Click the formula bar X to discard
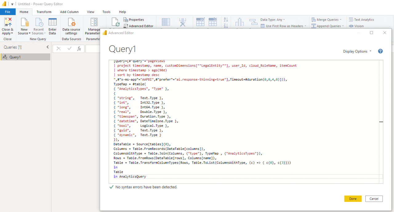This screenshot has height=212, width=394. click(x=58, y=49)
